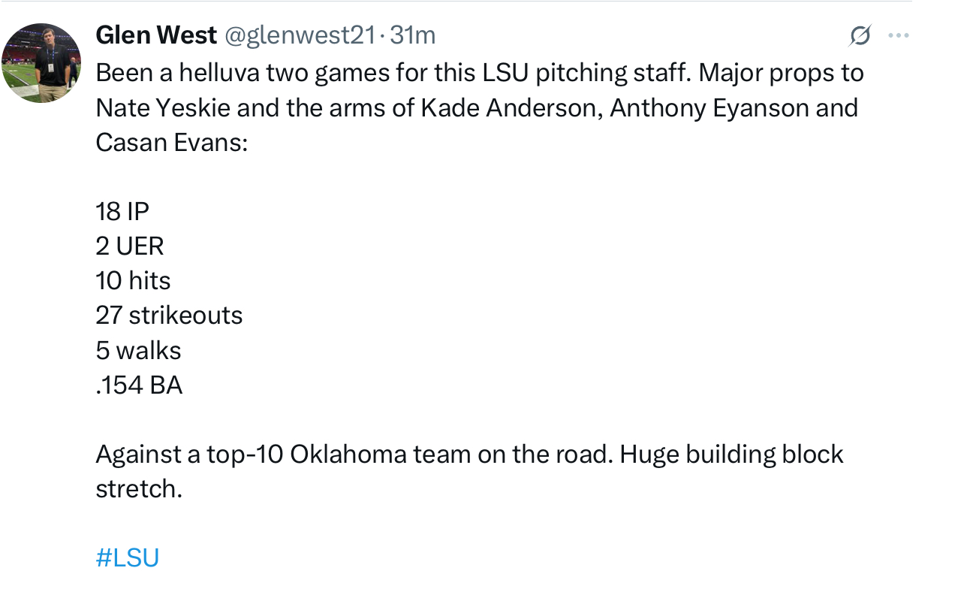
Task: Open the #LSU hashtag
Action: tap(128, 557)
